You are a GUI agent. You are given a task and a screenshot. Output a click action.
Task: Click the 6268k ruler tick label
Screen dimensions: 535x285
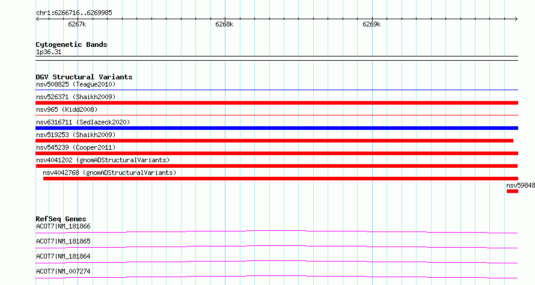coord(224,24)
